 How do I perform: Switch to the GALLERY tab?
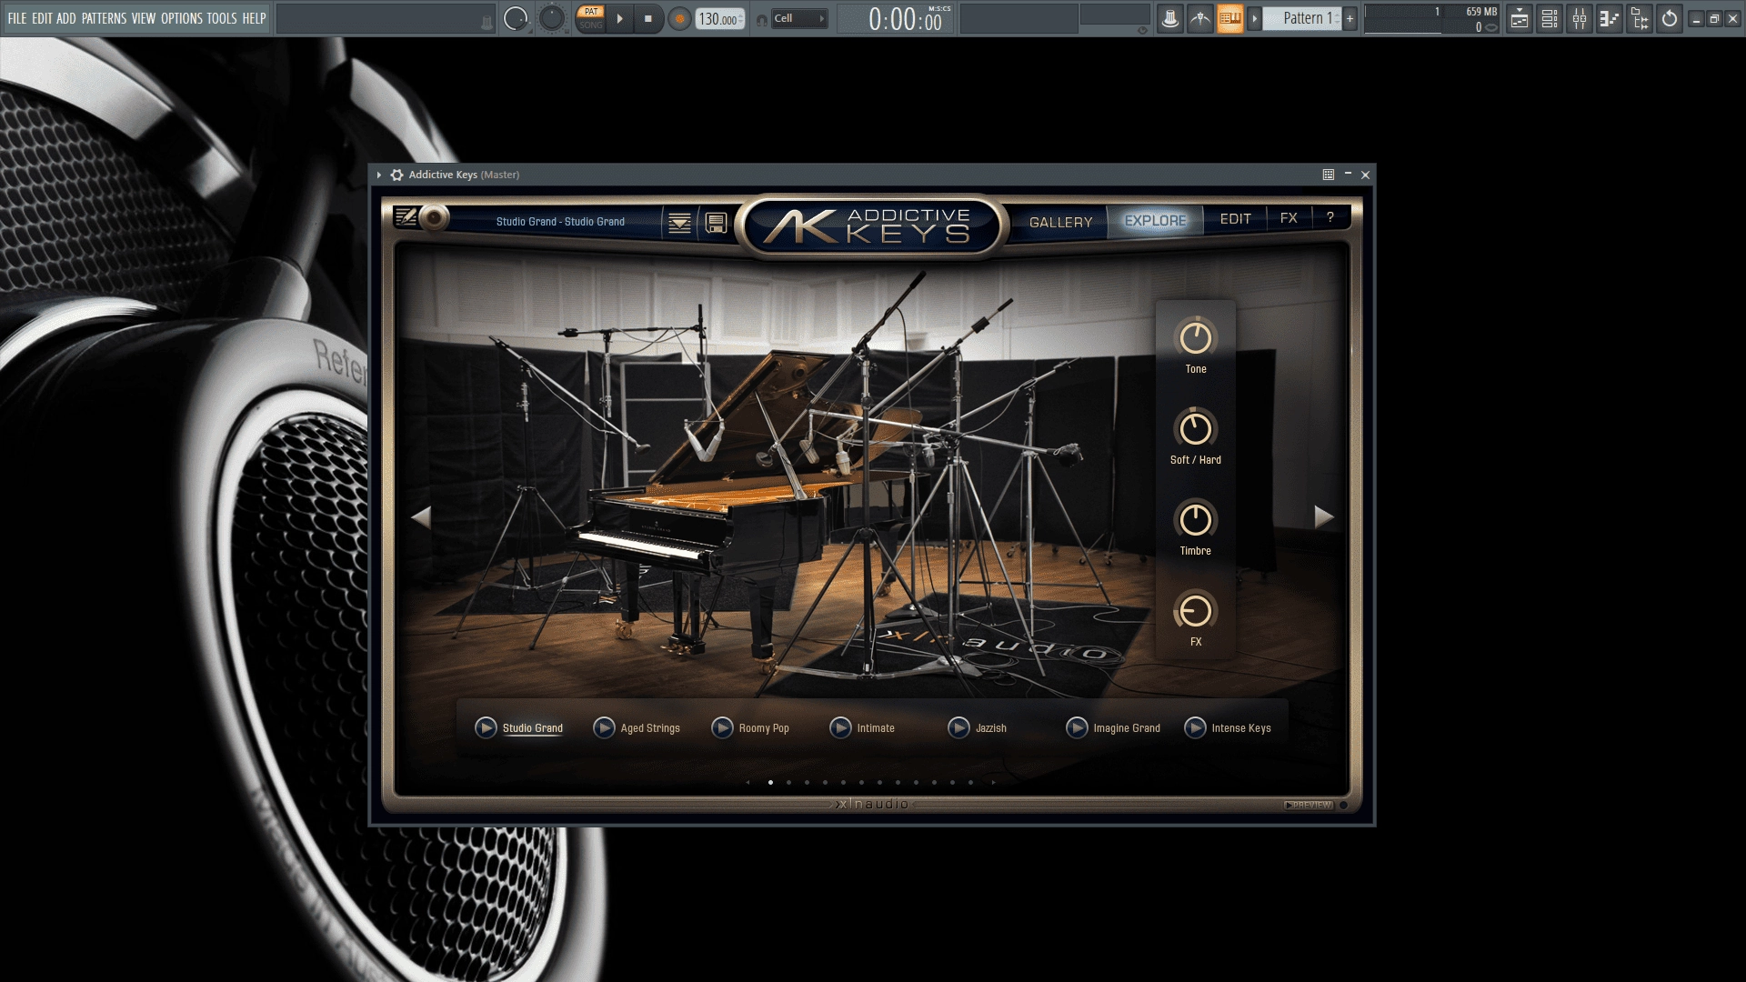(x=1060, y=222)
